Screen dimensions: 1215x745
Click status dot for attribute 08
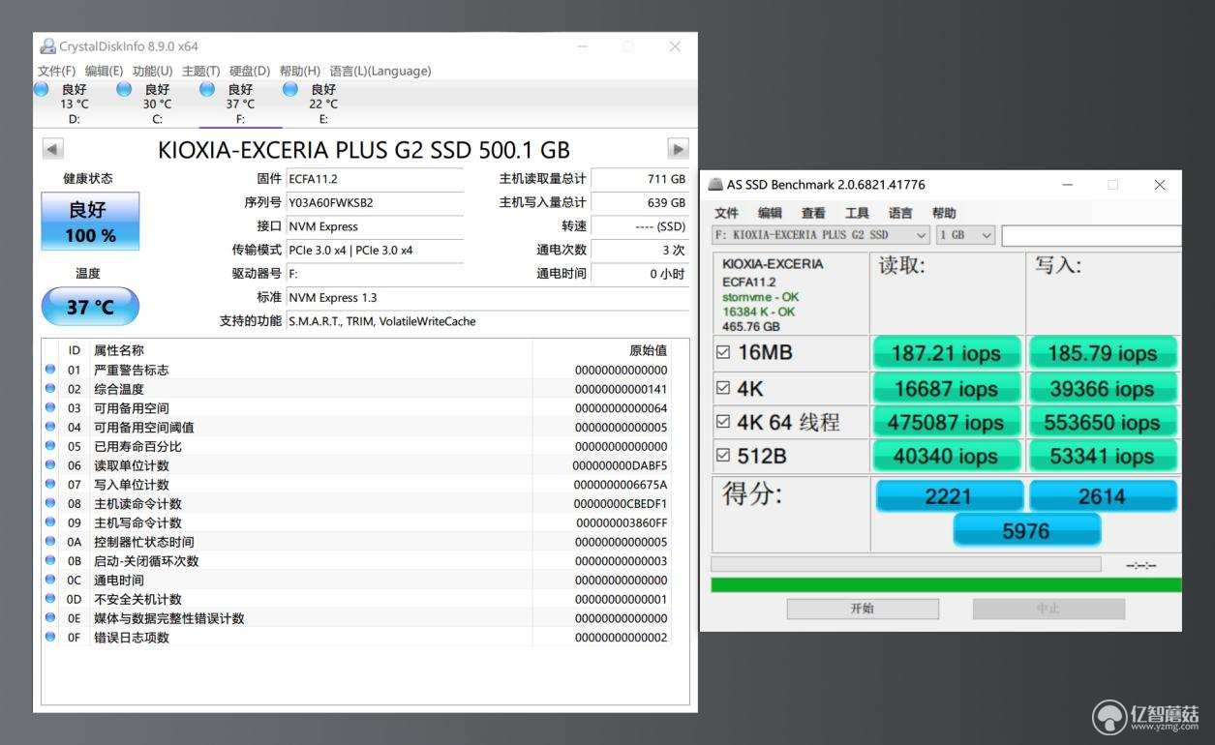coord(50,503)
